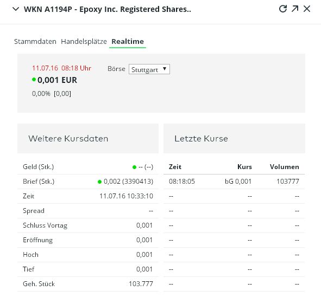The image size is (321, 297).
Task: Click the Spread row label
Action: coord(34,211)
